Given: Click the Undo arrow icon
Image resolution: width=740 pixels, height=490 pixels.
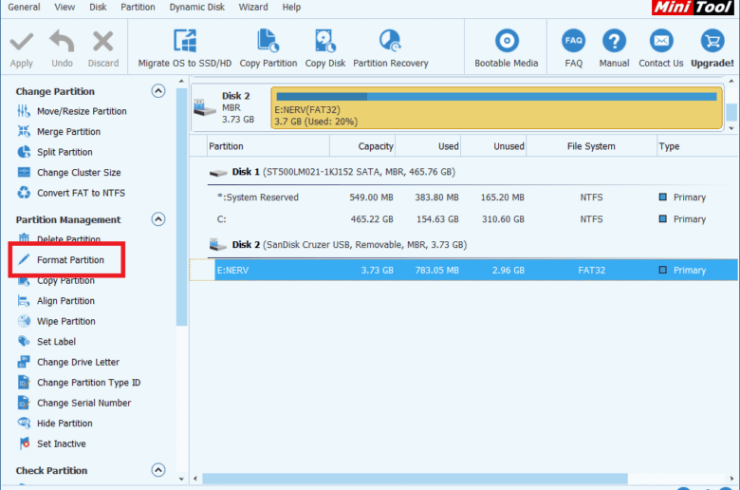Looking at the screenshot, I should click(x=62, y=41).
